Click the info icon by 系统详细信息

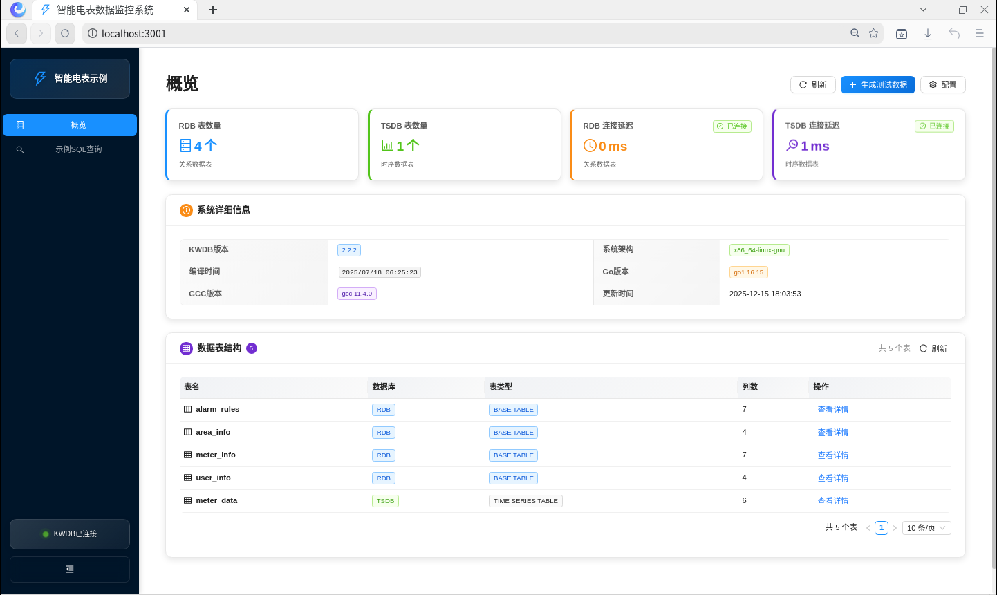tap(186, 210)
